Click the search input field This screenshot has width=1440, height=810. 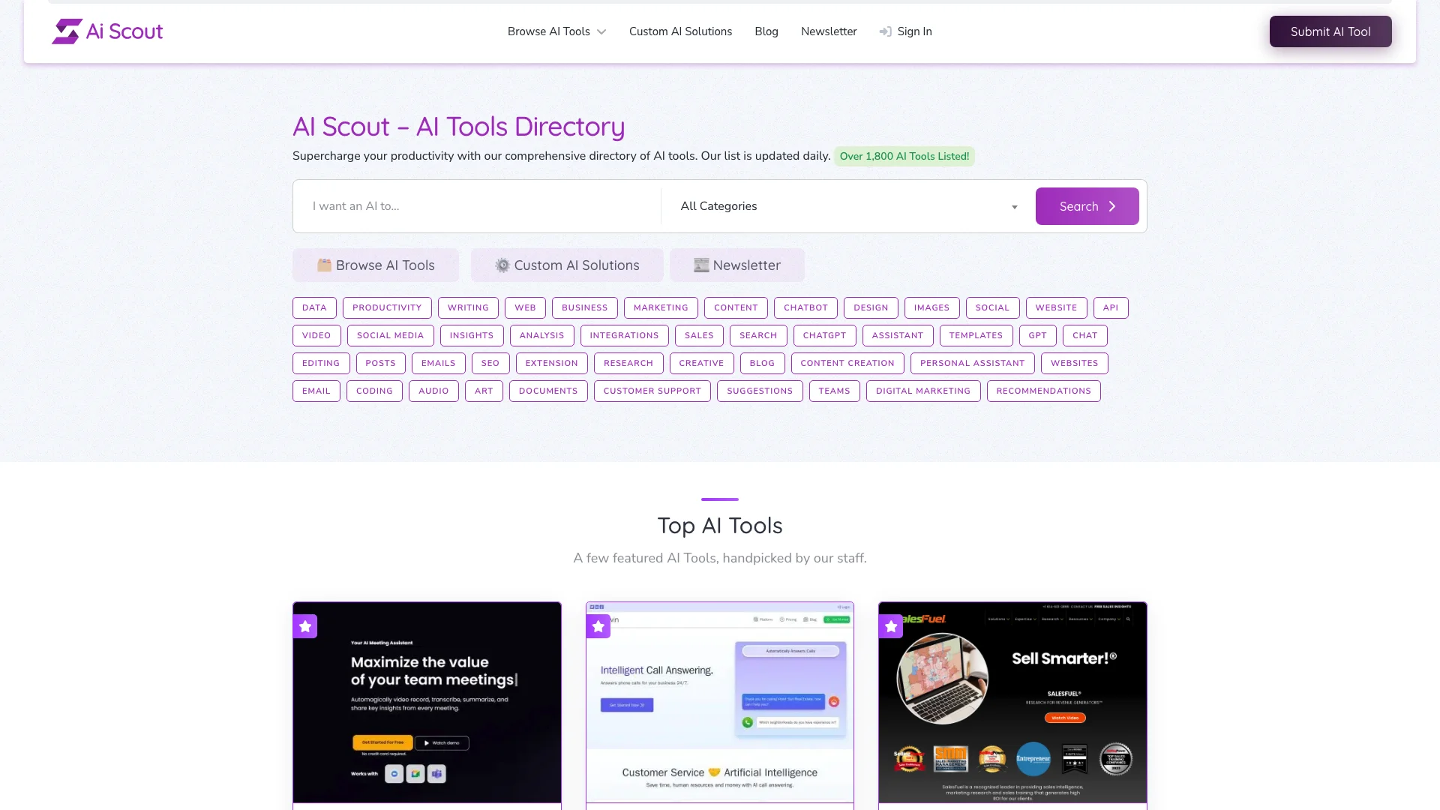478,205
